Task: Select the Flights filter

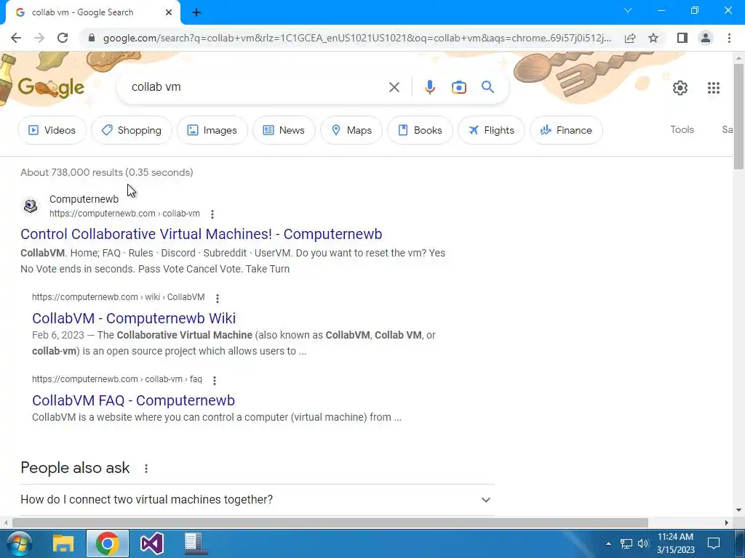Action: tap(491, 130)
